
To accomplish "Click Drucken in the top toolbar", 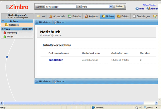I will click(x=59, y=22).
